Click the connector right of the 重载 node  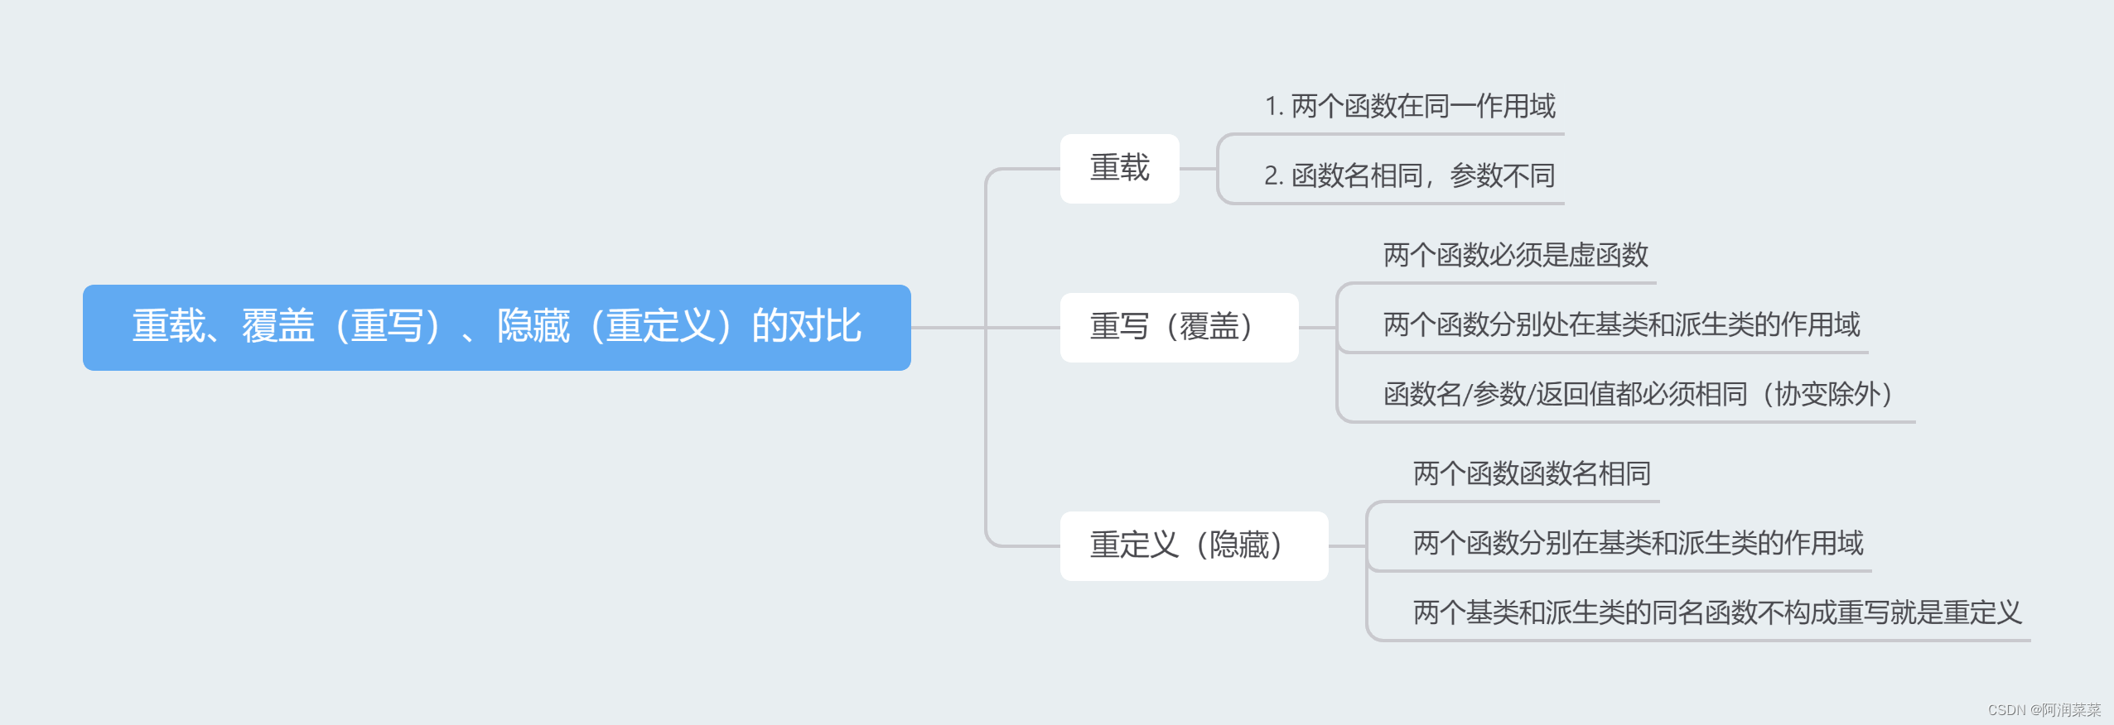pyautogui.click(x=1198, y=169)
